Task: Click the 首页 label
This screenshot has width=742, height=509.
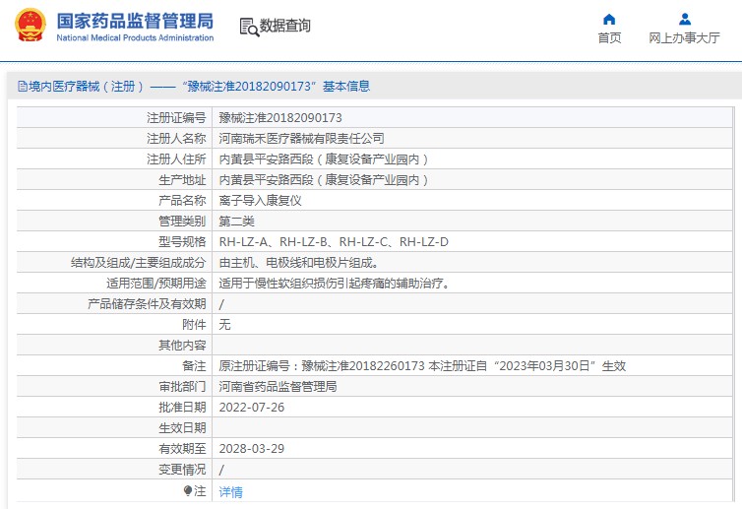Action: (609, 37)
